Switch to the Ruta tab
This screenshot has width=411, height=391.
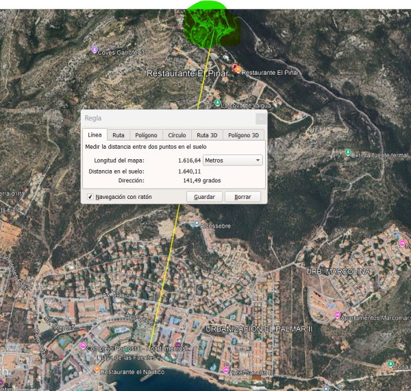point(119,135)
